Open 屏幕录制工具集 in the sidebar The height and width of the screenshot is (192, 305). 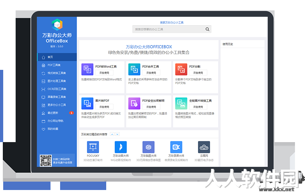(x=57, y=97)
